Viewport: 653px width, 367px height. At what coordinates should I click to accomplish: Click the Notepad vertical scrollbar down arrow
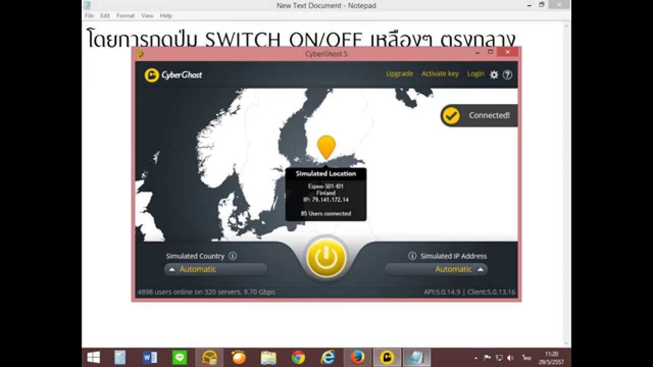click(x=566, y=343)
